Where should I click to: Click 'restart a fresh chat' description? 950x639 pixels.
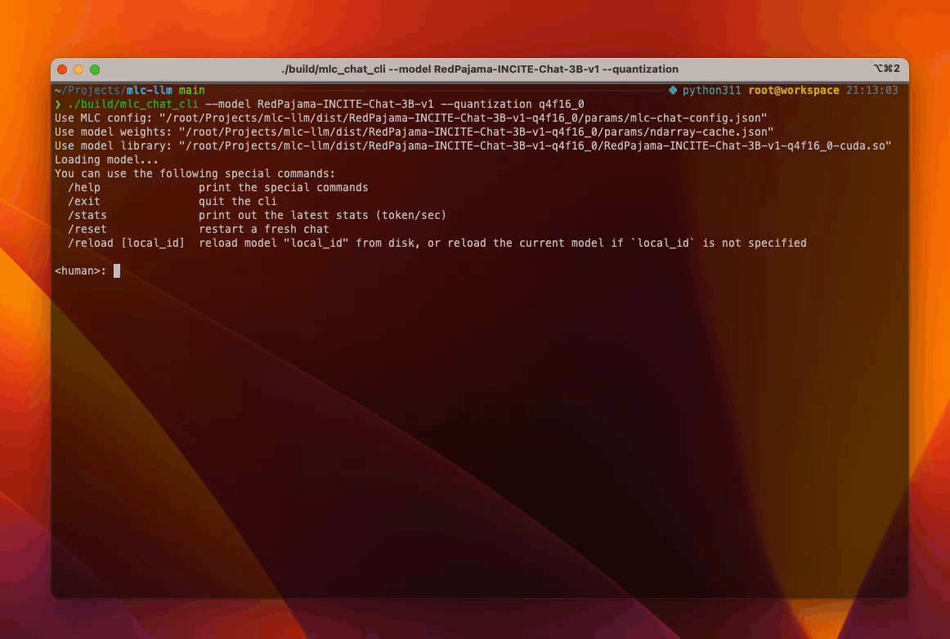(x=263, y=230)
